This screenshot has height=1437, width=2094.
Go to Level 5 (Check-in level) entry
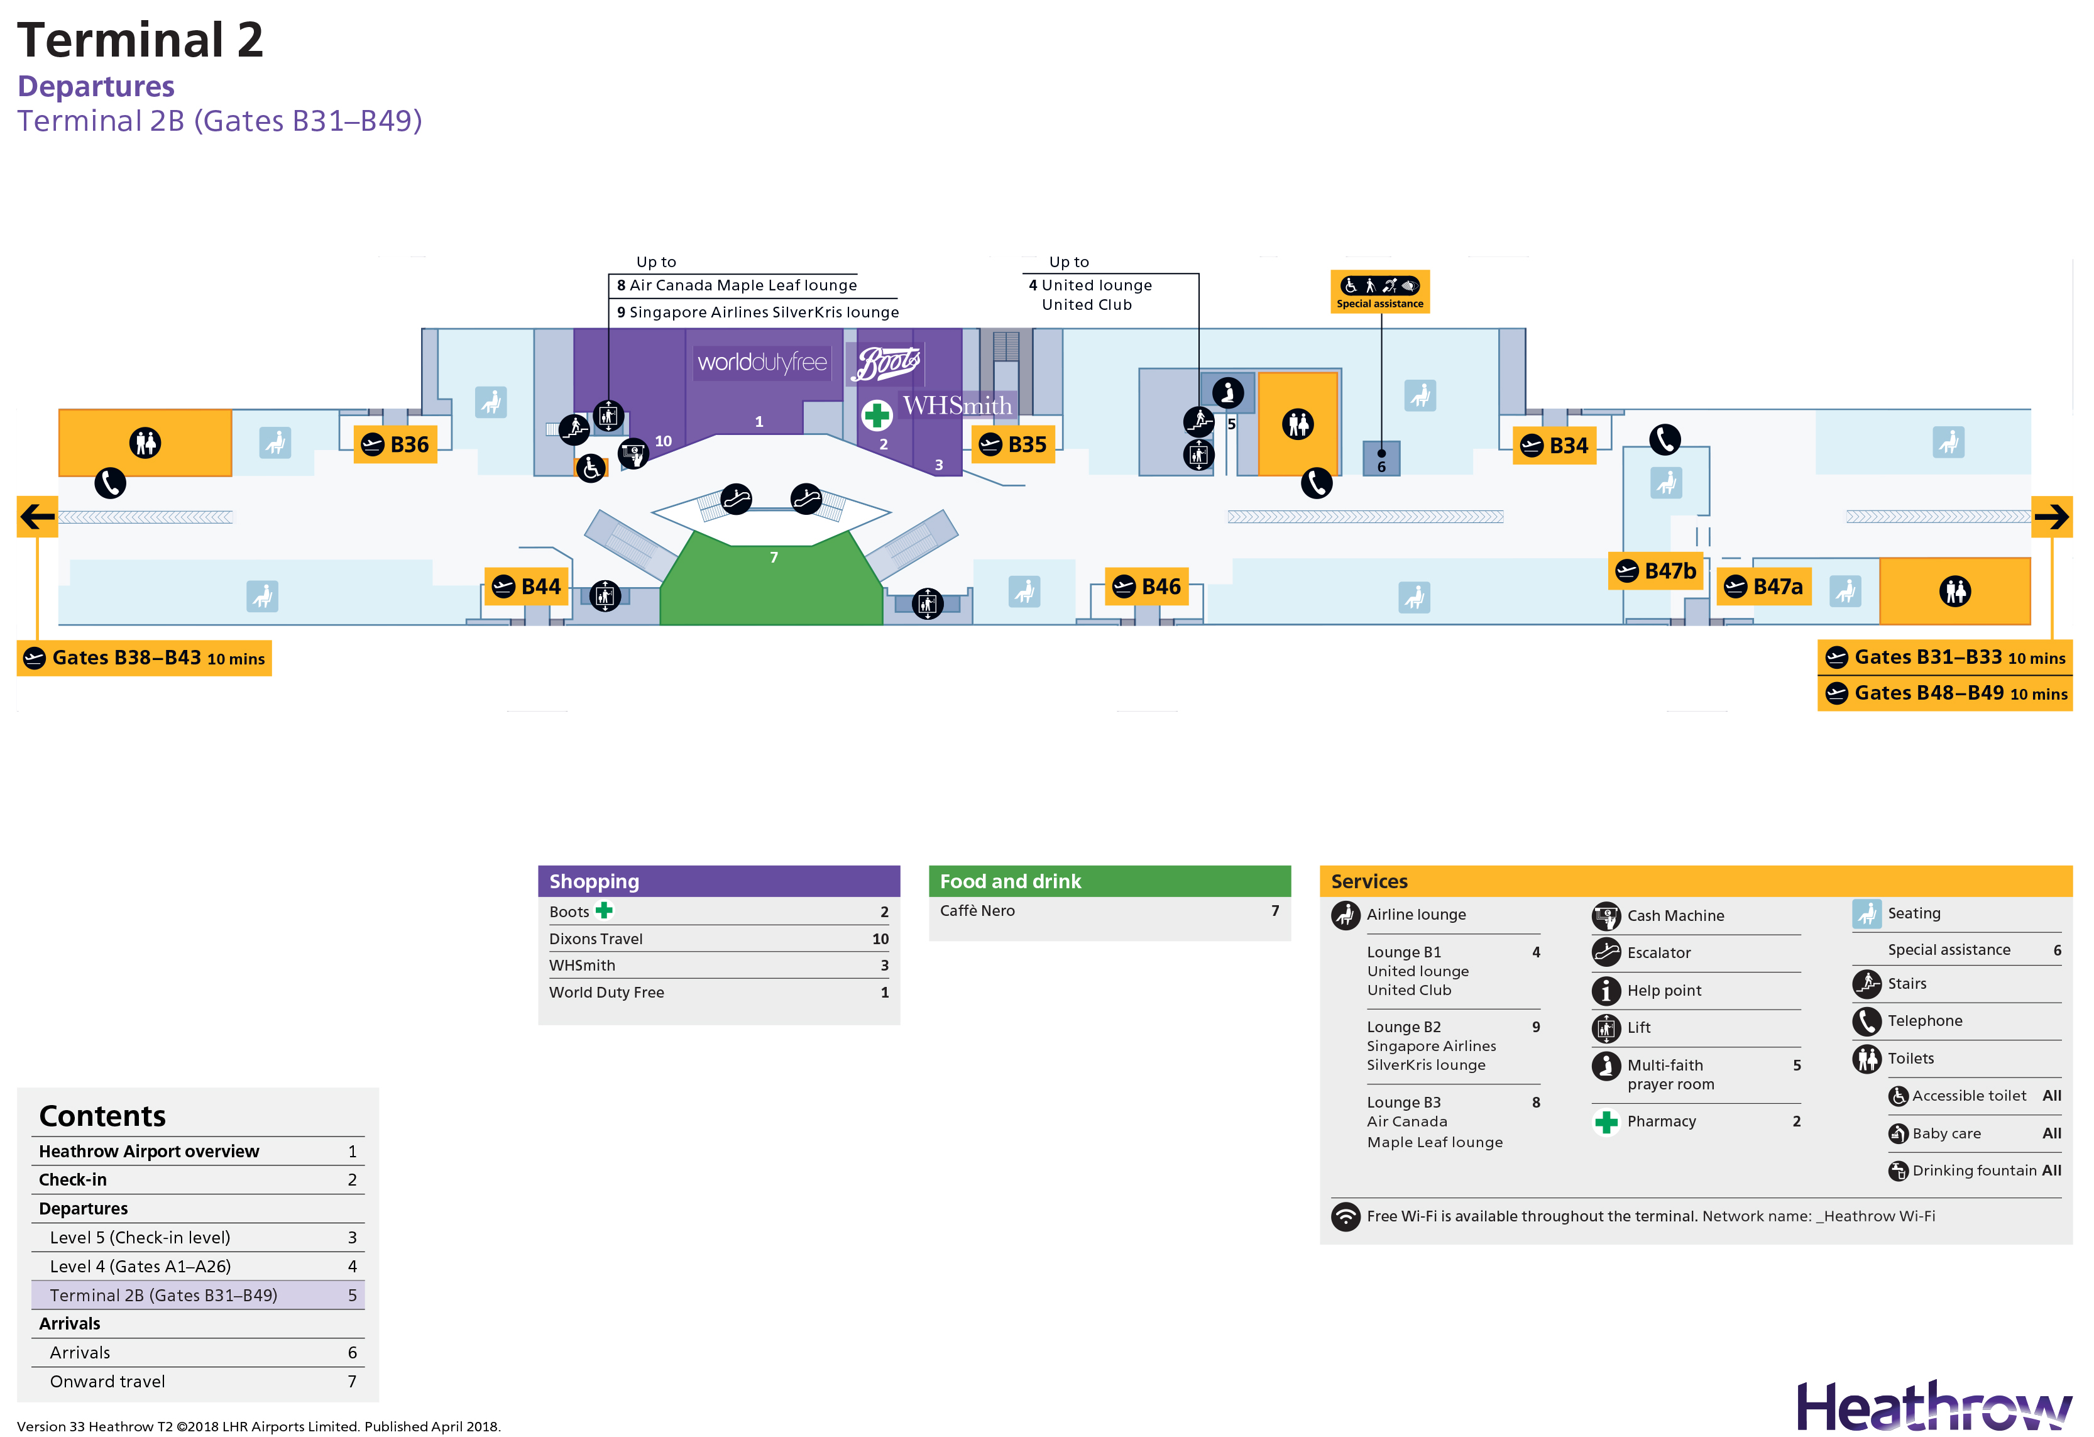pos(197,1238)
